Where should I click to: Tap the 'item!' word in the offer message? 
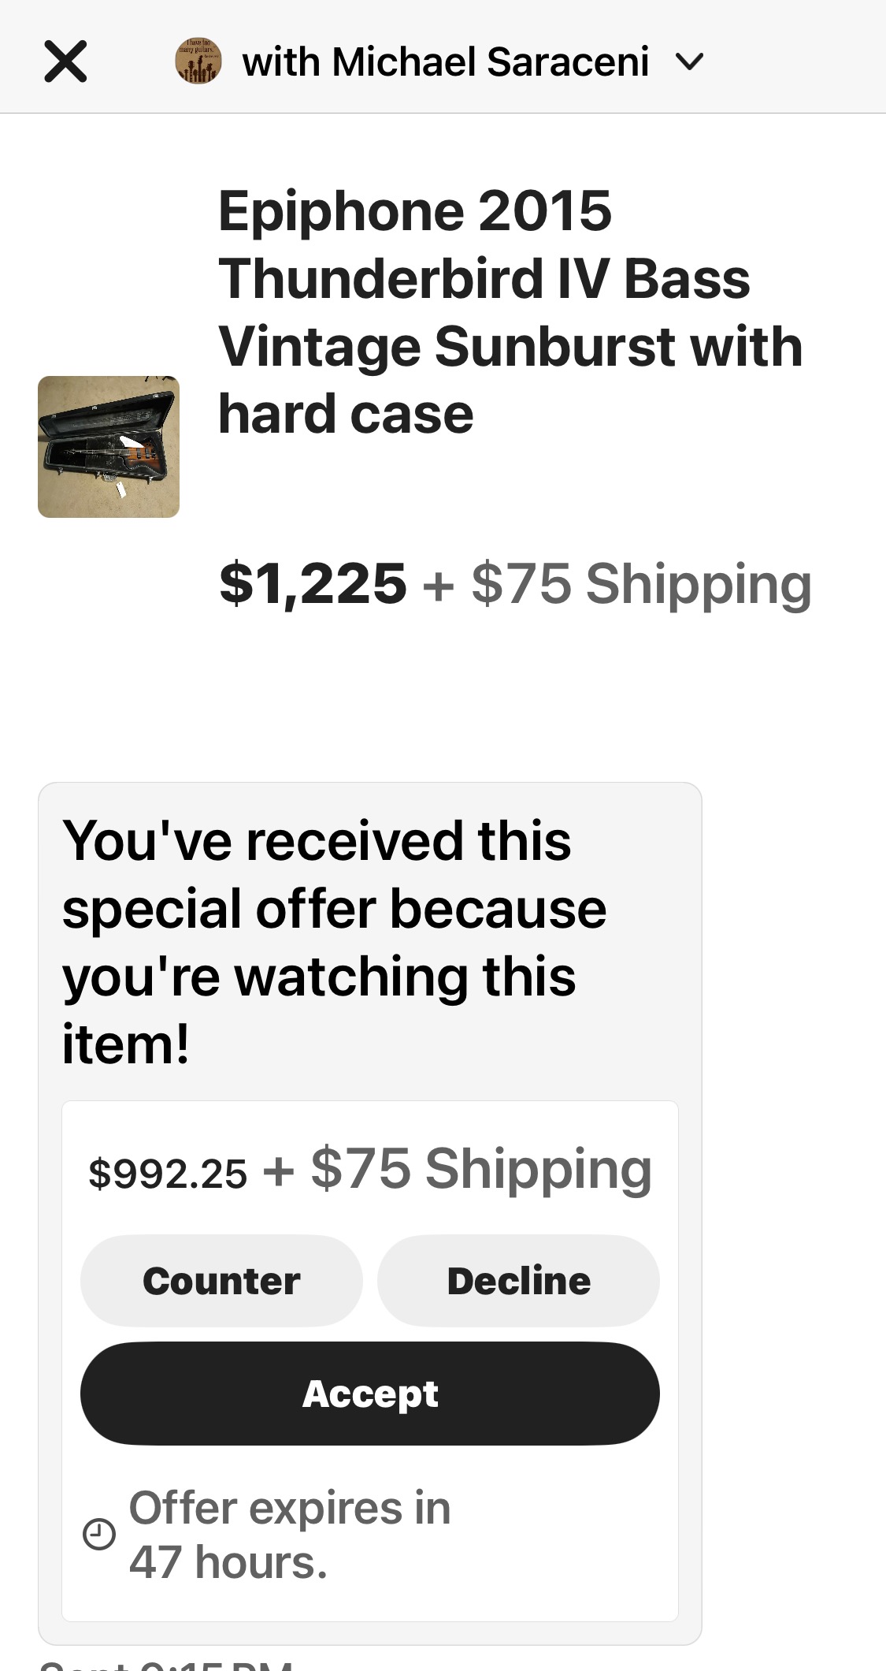(126, 1044)
